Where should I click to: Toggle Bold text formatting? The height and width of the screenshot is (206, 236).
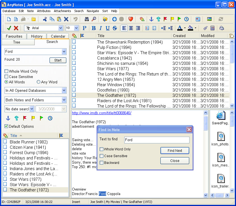click(x=94, y=28)
